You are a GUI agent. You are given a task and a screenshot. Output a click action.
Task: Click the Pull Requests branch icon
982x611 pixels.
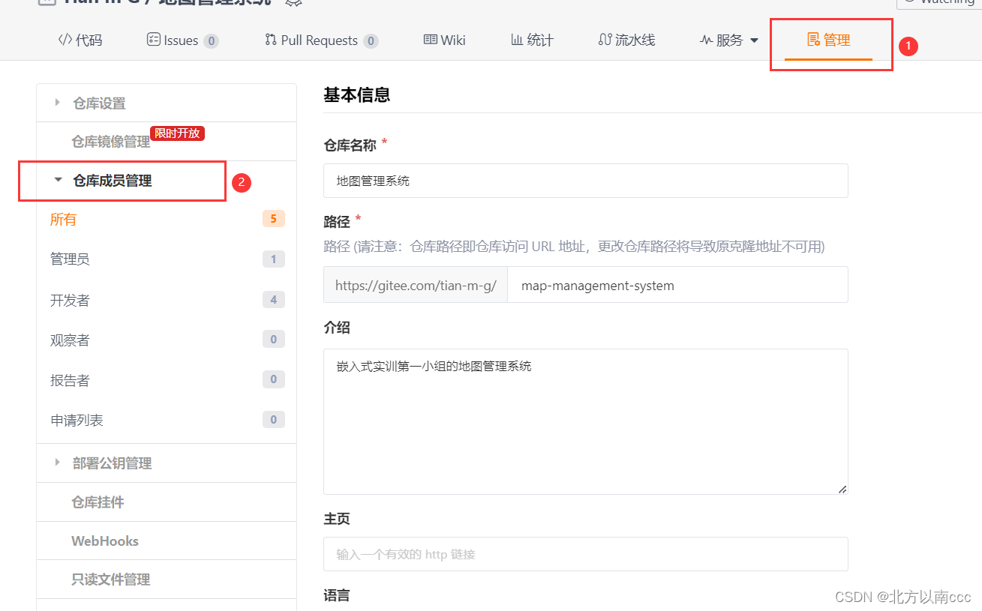271,40
